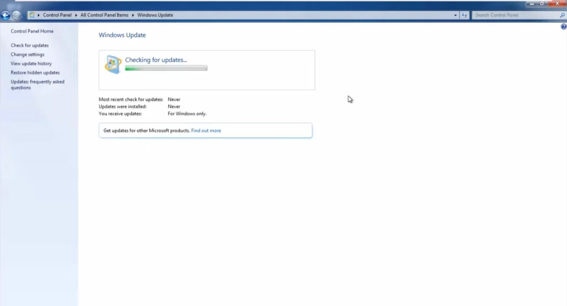Image resolution: width=567 pixels, height=306 pixels.
Task: Select the Windows Update breadcrumb
Action: coord(155,15)
